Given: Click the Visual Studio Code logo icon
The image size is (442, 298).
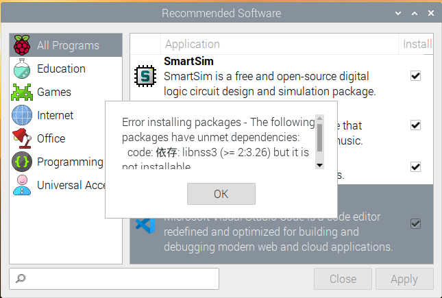Looking at the screenshot, I should (145, 226).
